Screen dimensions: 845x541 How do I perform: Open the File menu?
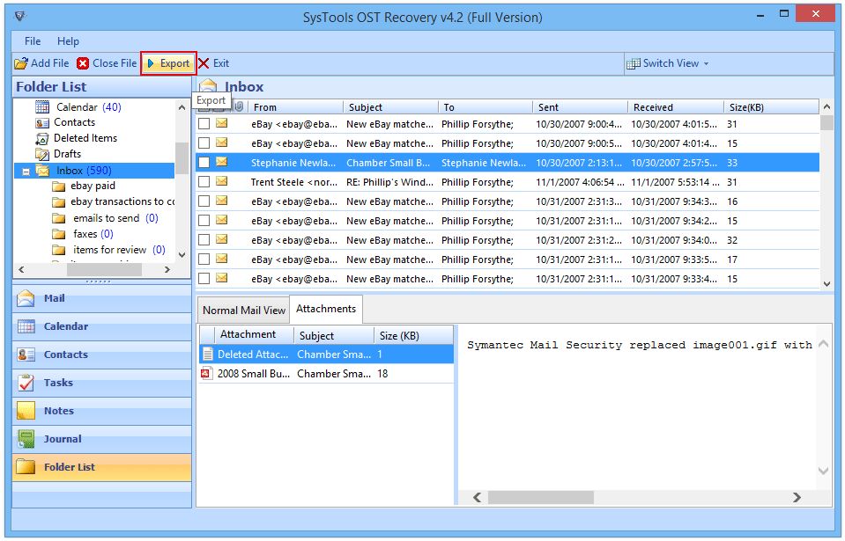[x=33, y=40]
